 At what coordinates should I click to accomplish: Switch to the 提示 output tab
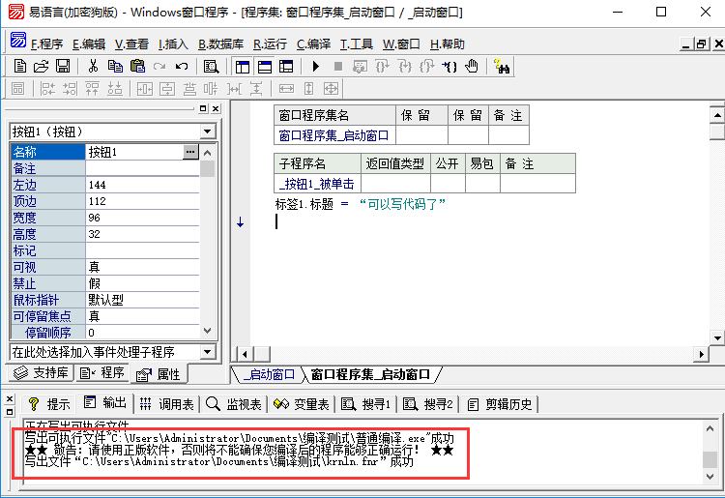point(49,403)
